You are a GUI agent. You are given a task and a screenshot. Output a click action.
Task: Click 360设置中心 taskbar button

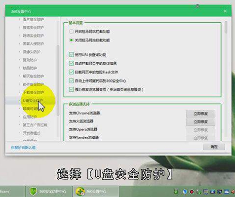pos(96,192)
